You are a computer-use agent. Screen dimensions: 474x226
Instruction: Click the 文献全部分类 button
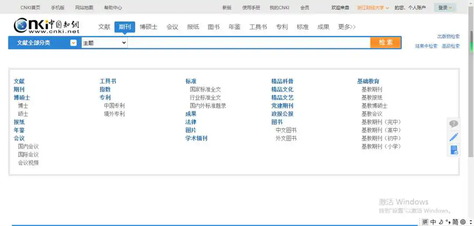pos(33,43)
